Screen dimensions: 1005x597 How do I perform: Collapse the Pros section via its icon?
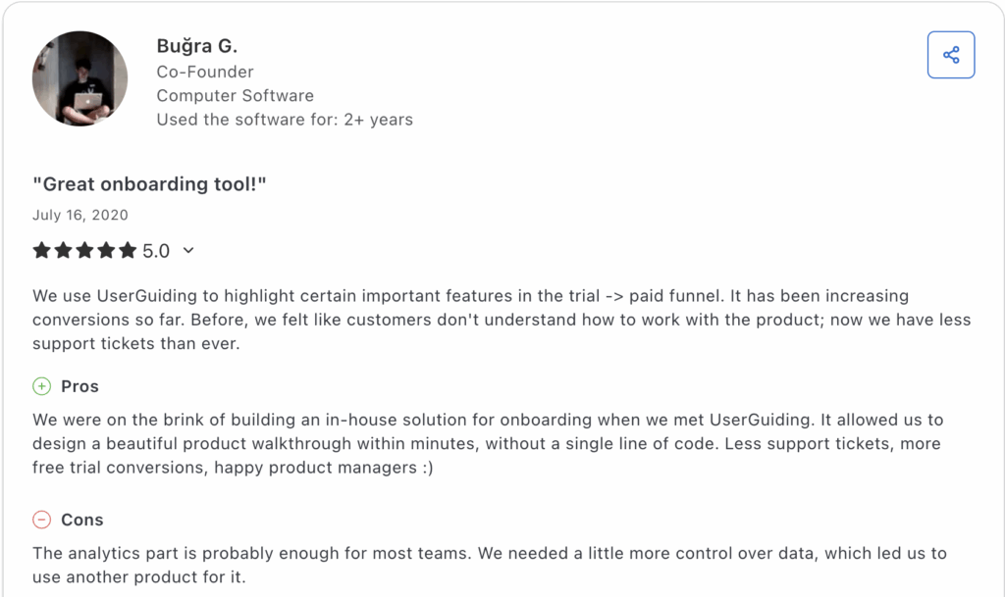click(x=40, y=386)
